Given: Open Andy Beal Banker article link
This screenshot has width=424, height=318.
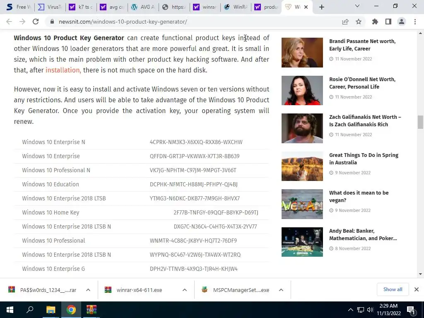Looking at the screenshot, I should pos(363,234).
